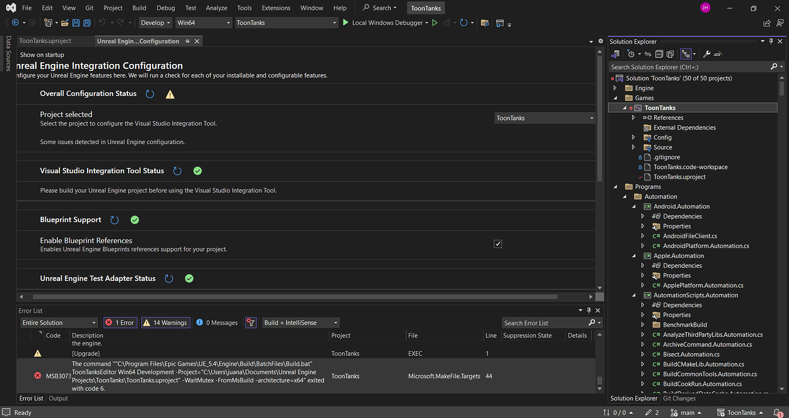Toggle Enable Blueprint References checkbox
Screen dimensions: 789x418
point(497,243)
